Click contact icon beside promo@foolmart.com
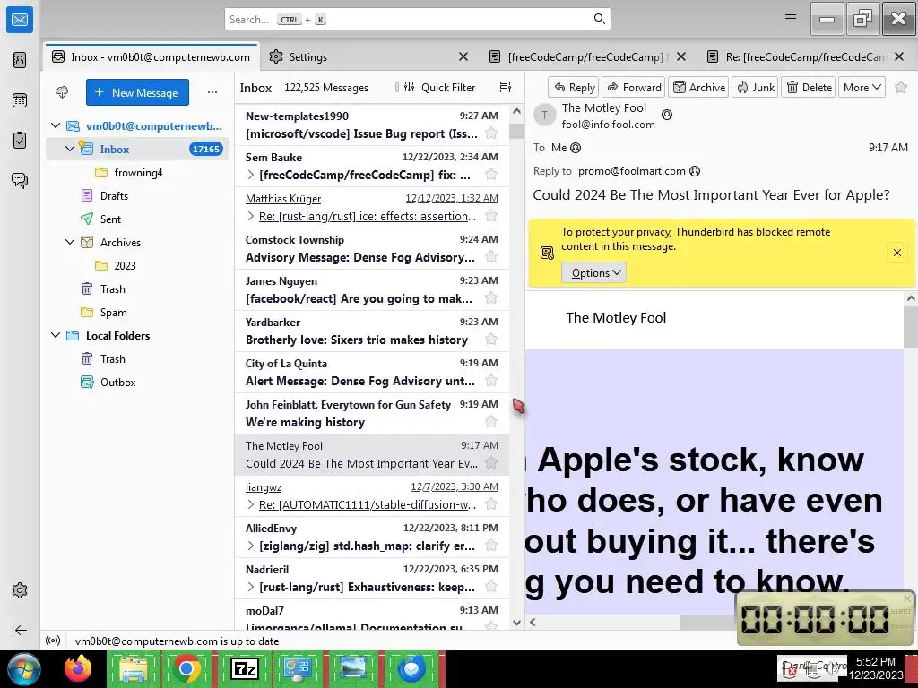This screenshot has height=688, width=918. pos(695,171)
